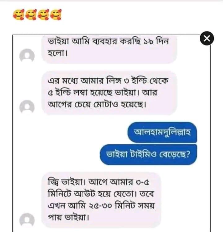The image size is (223, 232).
Task: Click the question mark in the blue timing message
Action: point(188,155)
